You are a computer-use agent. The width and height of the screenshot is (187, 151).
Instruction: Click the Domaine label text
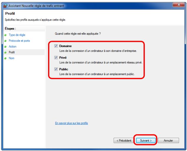coord(65,46)
